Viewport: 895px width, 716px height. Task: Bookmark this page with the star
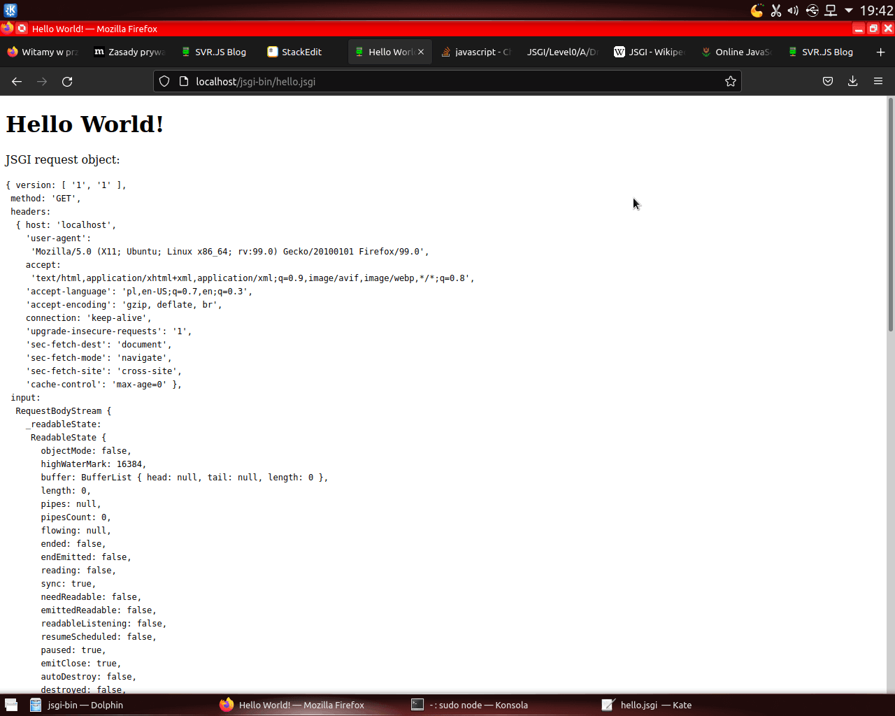pos(731,81)
